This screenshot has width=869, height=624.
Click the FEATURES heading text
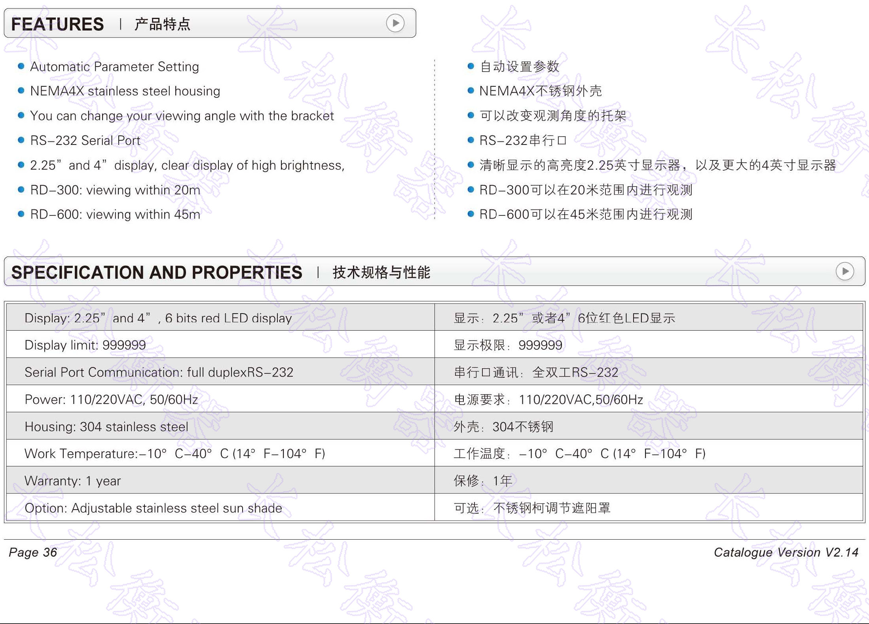point(57,24)
